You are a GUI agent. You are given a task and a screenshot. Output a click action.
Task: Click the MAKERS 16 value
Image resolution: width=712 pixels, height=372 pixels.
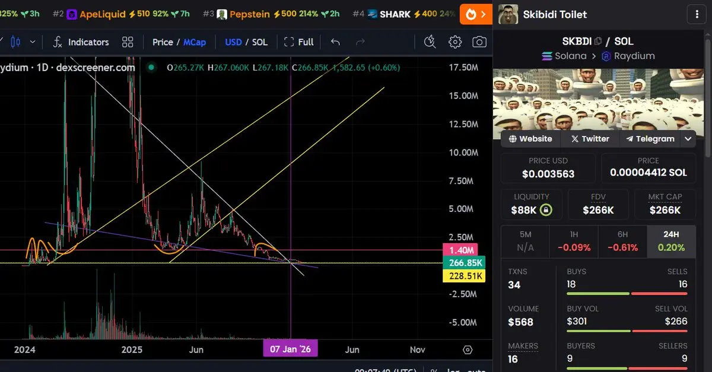click(x=513, y=359)
